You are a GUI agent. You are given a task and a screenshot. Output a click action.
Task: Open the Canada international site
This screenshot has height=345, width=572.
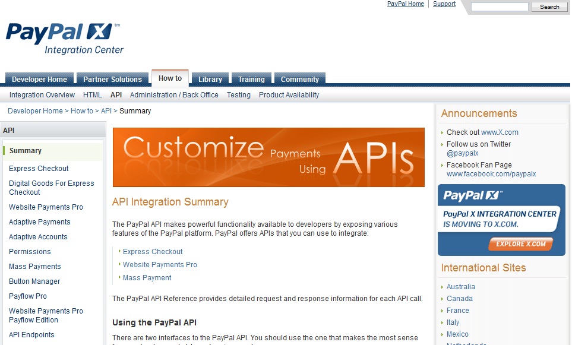coord(459,299)
